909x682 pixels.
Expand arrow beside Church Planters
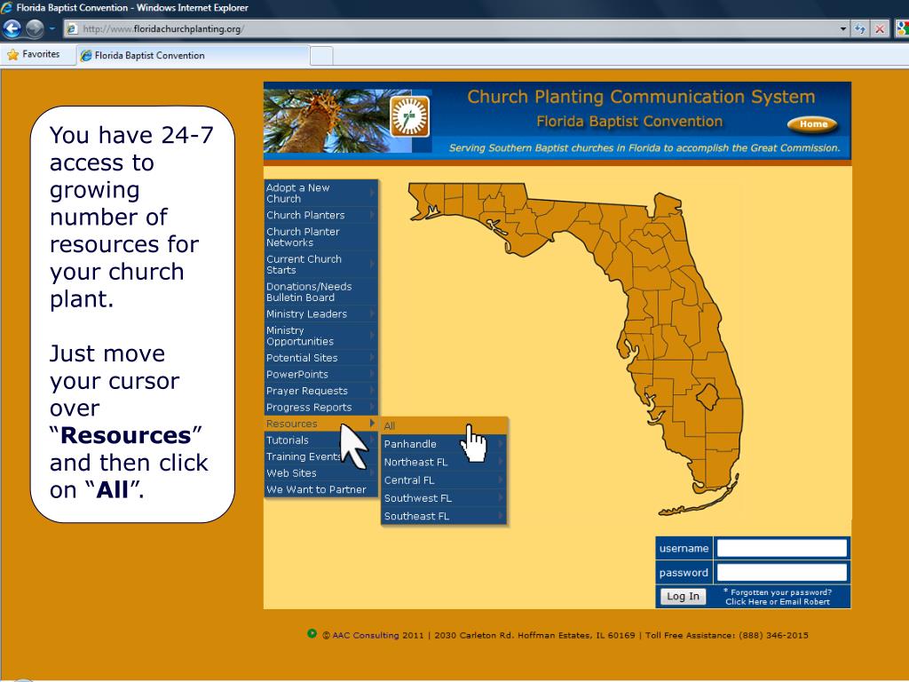[x=372, y=215]
